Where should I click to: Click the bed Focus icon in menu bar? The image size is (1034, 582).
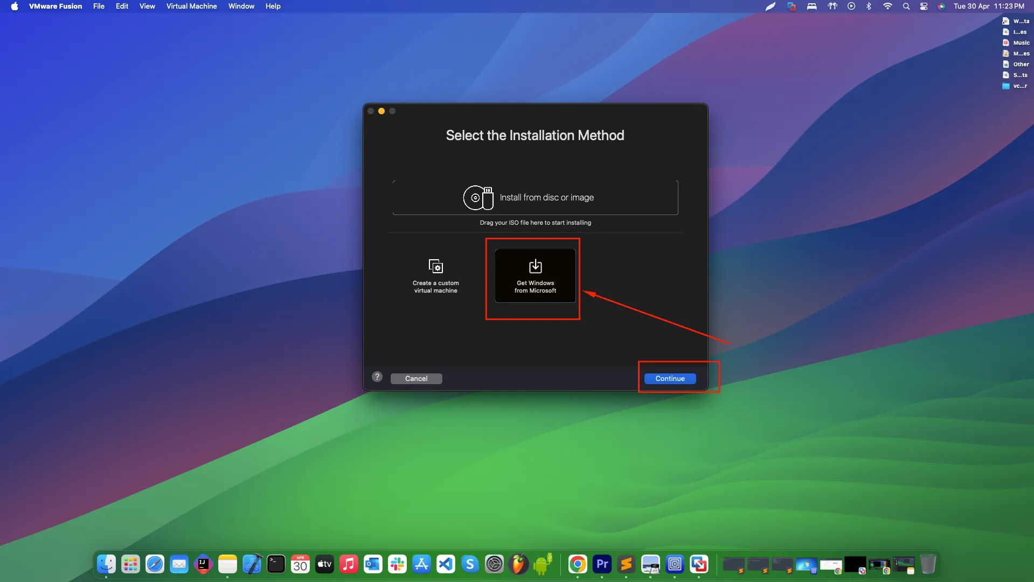click(811, 6)
